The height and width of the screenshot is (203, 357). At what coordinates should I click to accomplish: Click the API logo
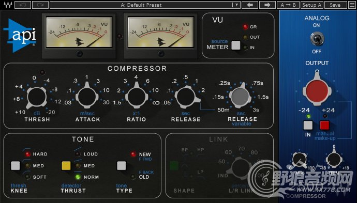point(20,36)
